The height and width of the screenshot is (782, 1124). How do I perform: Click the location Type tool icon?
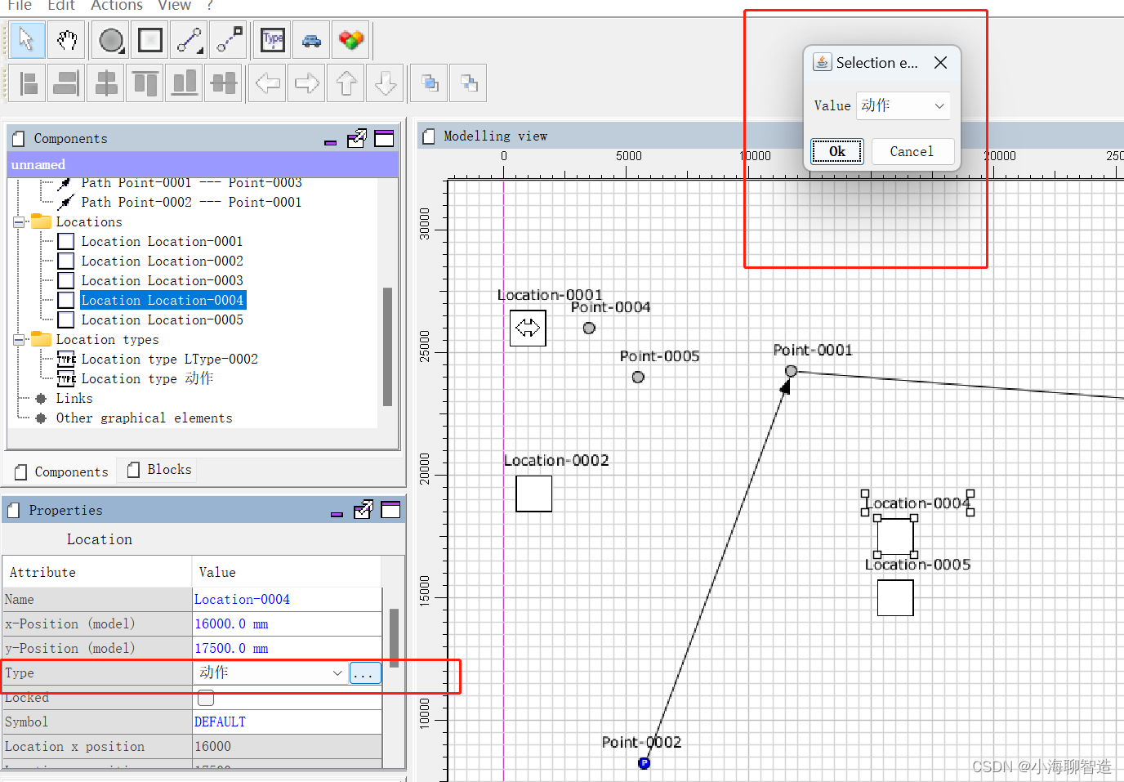pyautogui.click(x=273, y=40)
